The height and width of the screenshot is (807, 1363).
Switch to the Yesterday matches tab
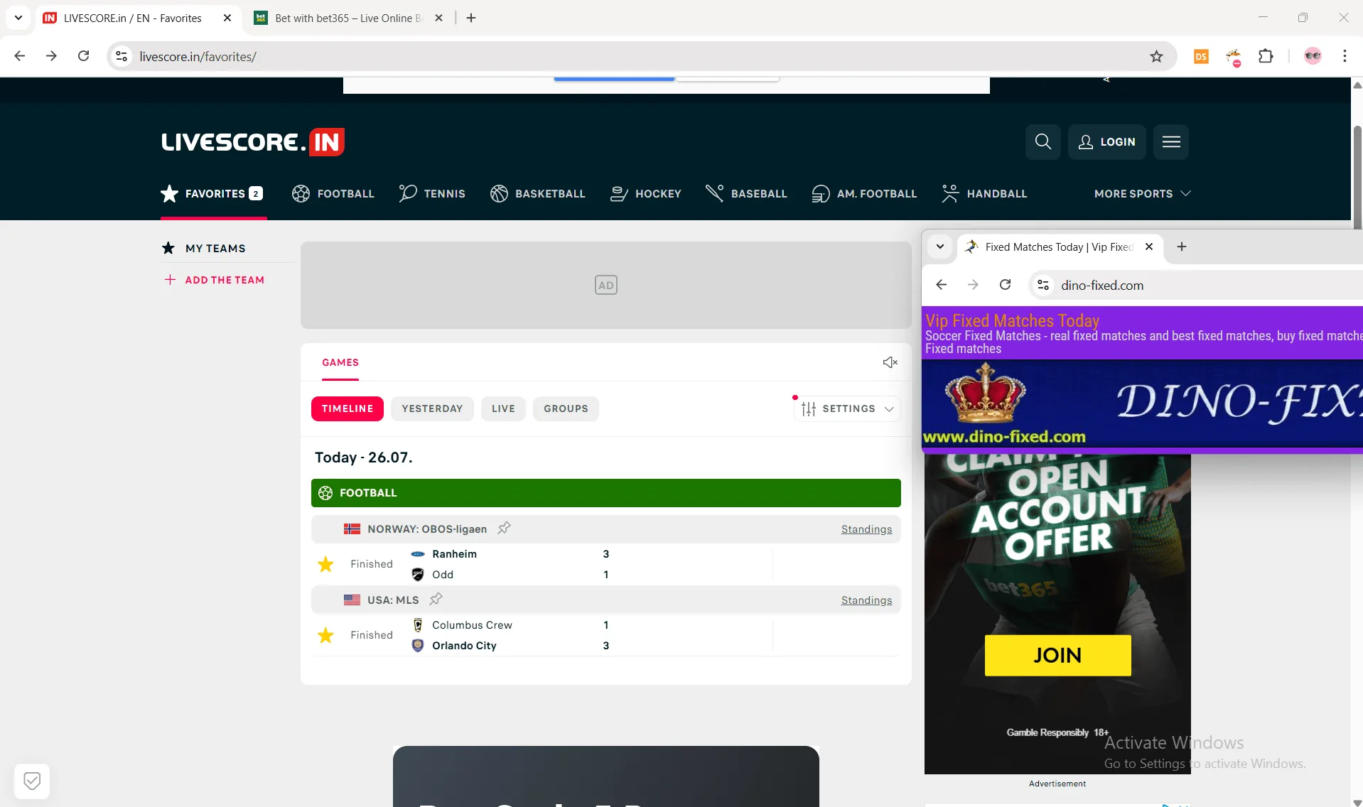pyautogui.click(x=432, y=408)
